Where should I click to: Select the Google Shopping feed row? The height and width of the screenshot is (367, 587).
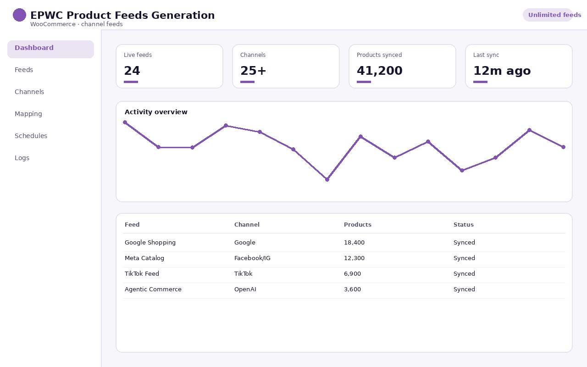pyautogui.click(x=344, y=243)
